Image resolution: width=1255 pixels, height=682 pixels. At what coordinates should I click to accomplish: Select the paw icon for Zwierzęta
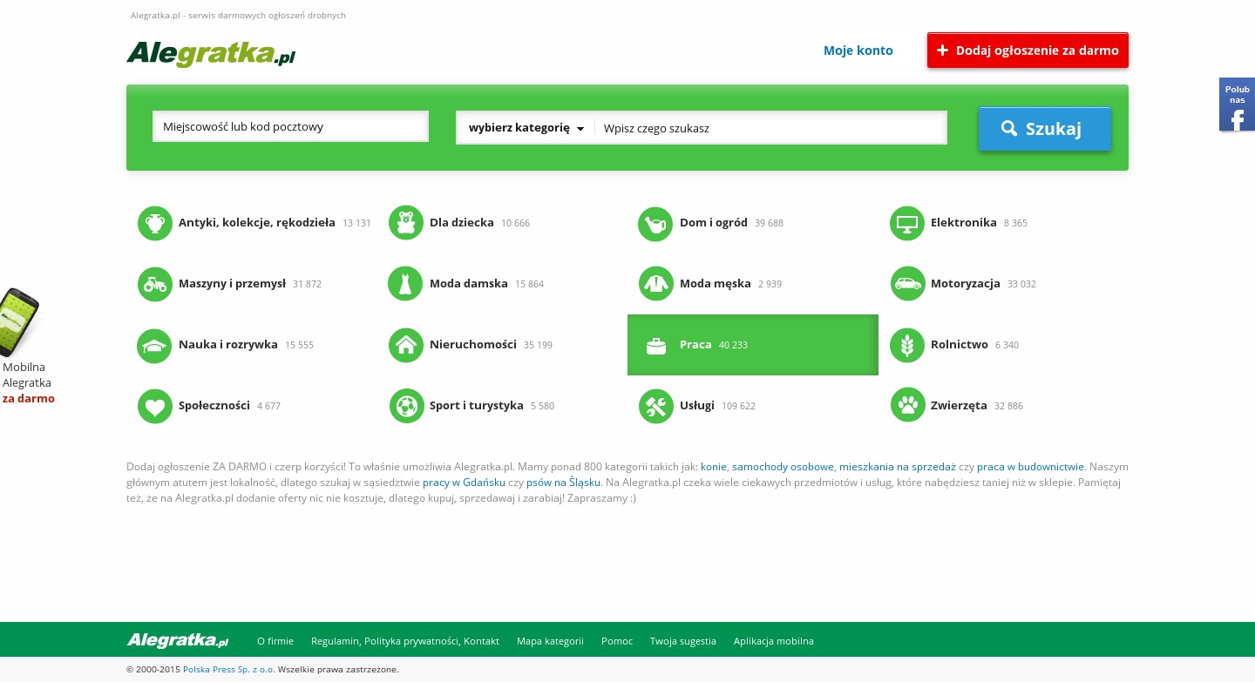pyautogui.click(x=907, y=405)
